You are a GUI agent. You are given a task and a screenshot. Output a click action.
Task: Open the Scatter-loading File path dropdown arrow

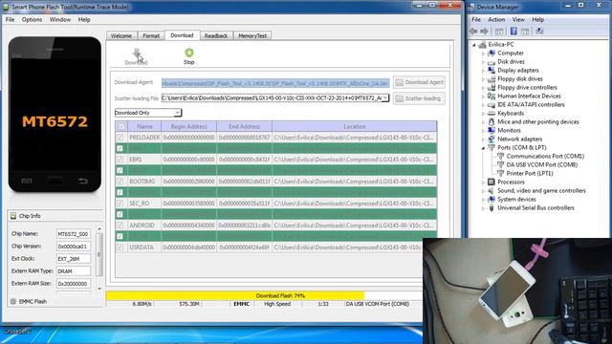tap(385, 98)
